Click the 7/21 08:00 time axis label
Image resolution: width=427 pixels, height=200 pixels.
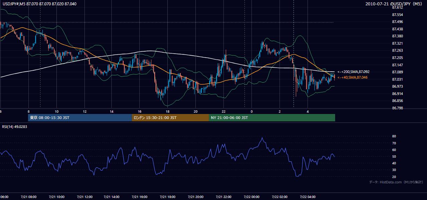tap(28, 197)
